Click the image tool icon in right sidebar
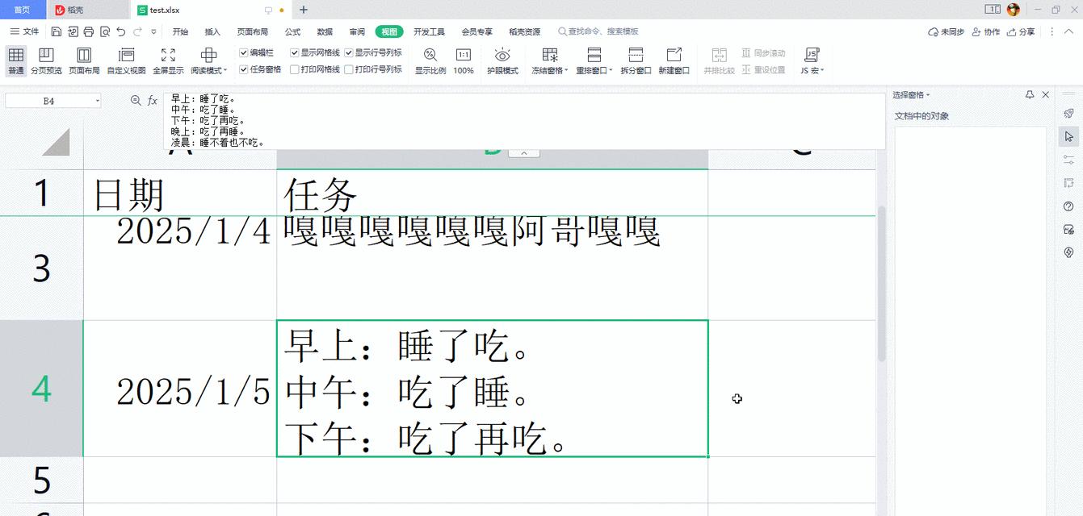This screenshot has height=516, width=1083. [1068, 230]
